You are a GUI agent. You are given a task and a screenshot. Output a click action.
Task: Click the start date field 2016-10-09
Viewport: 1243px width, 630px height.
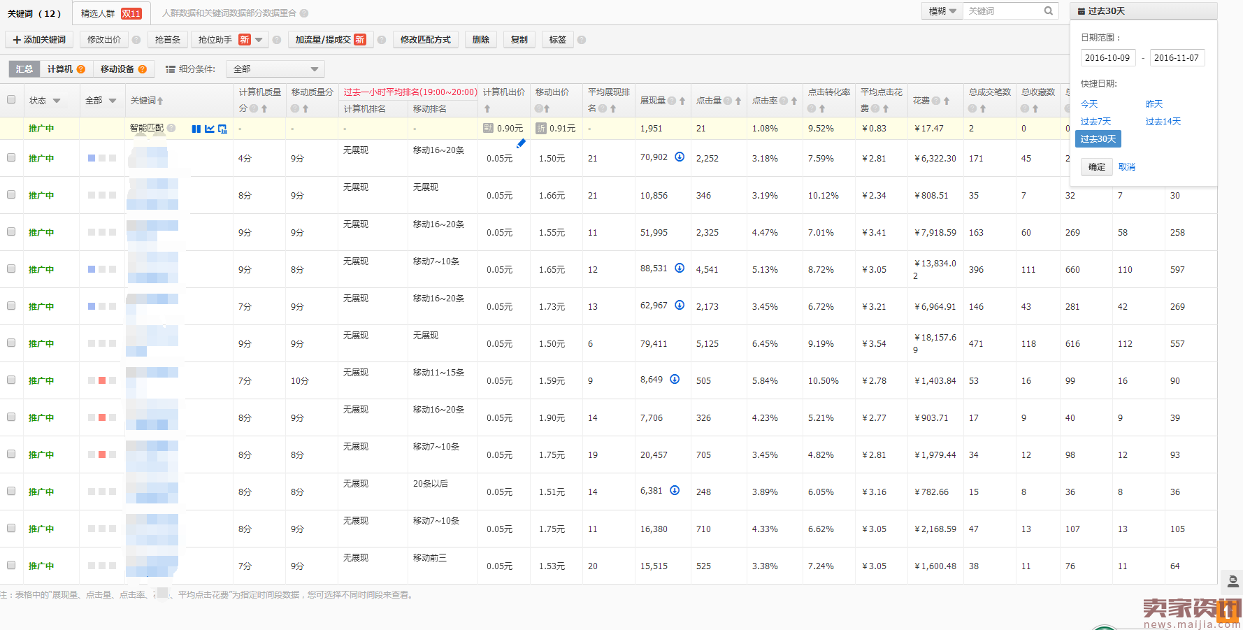click(1108, 58)
